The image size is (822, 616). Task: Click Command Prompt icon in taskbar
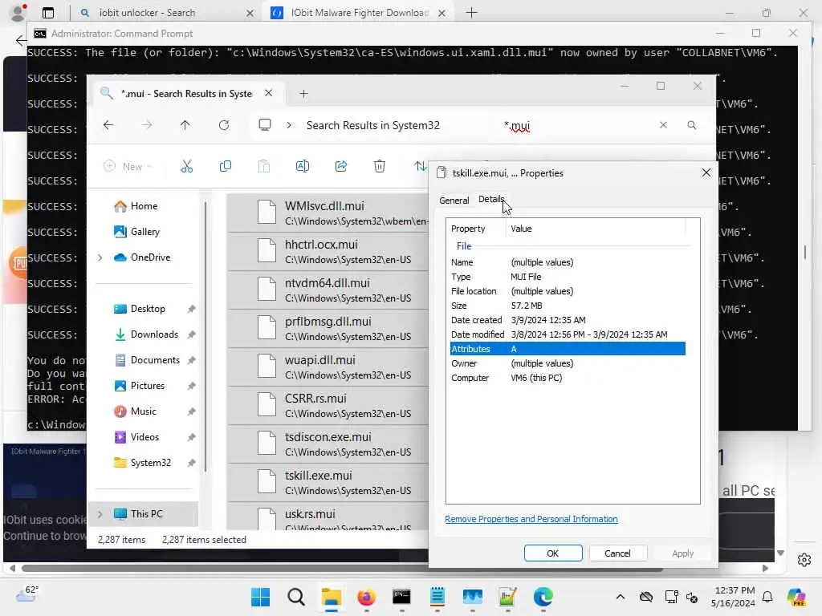click(401, 597)
